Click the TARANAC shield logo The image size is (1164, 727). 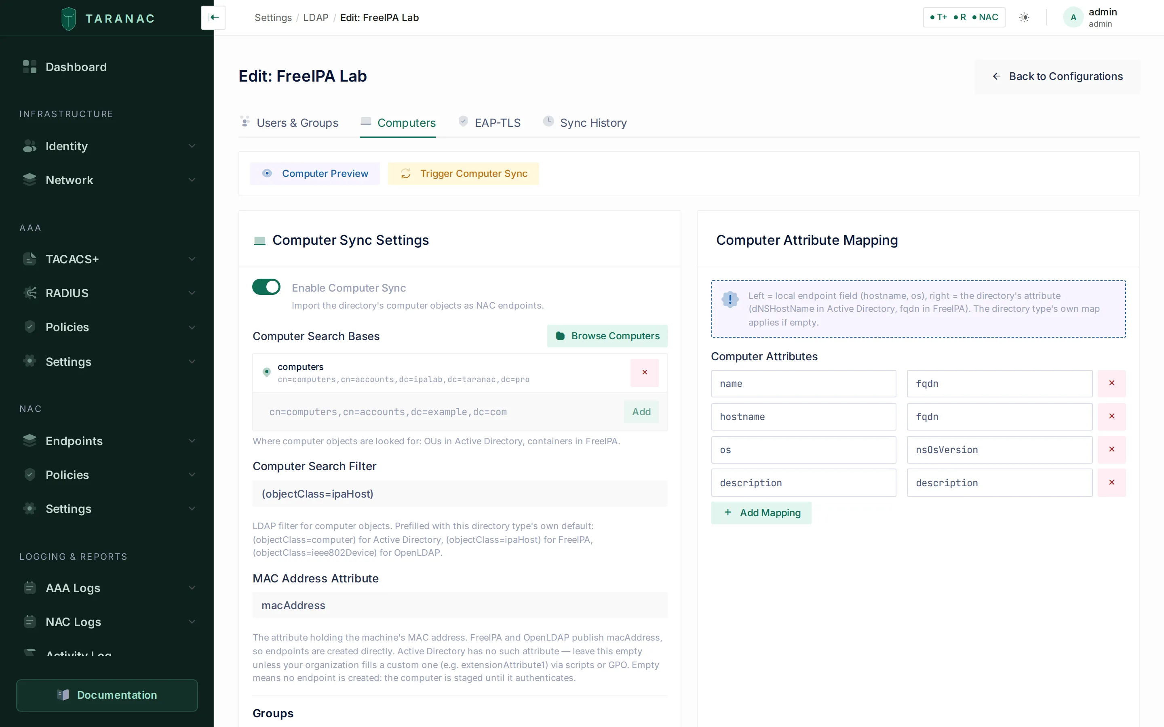click(x=69, y=19)
